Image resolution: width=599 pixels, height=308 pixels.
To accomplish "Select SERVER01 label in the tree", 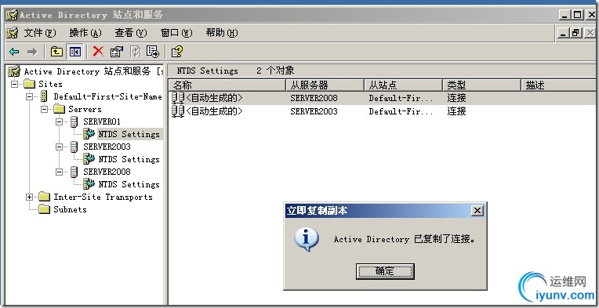I will tap(102, 121).
